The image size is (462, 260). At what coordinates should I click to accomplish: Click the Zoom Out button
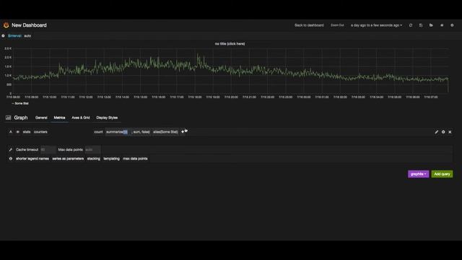click(x=337, y=25)
